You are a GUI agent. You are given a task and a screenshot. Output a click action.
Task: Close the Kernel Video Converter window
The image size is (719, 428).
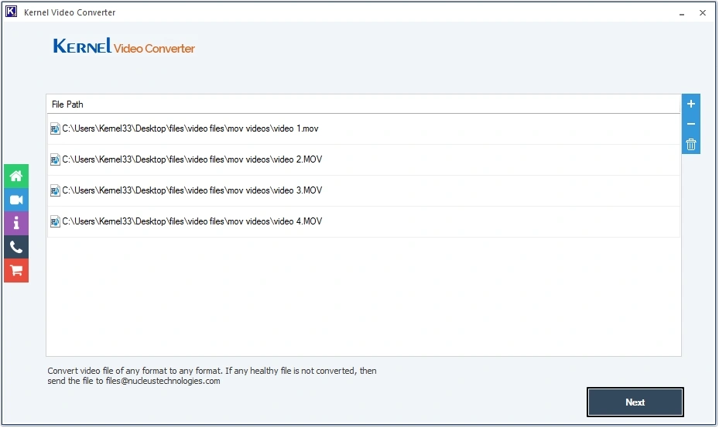point(703,13)
